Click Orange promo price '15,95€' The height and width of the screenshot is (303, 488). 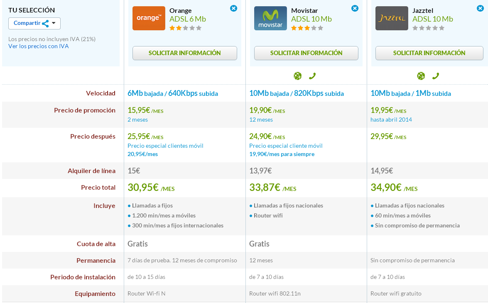(x=139, y=110)
